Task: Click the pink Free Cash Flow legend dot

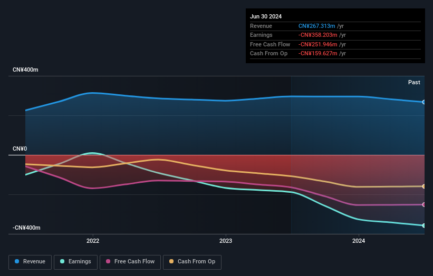Action: click(108, 261)
